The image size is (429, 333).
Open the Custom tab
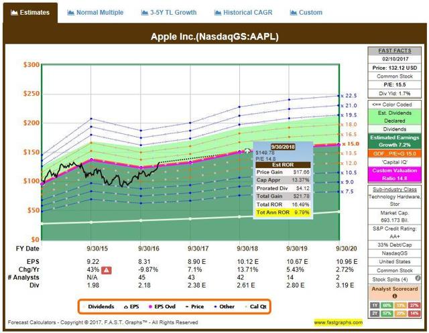click(x=306, y=13)
